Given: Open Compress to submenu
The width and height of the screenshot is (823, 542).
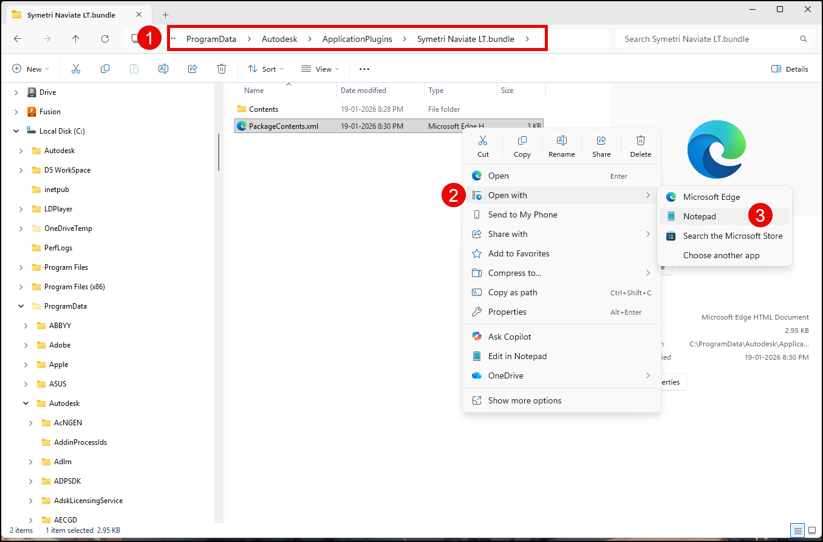Looking at the screenshot, I should click(x=561, y=273).
